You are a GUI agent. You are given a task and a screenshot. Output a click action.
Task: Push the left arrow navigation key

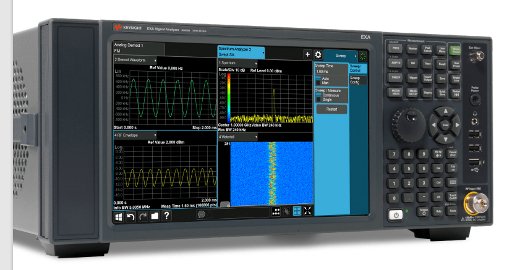433,125
